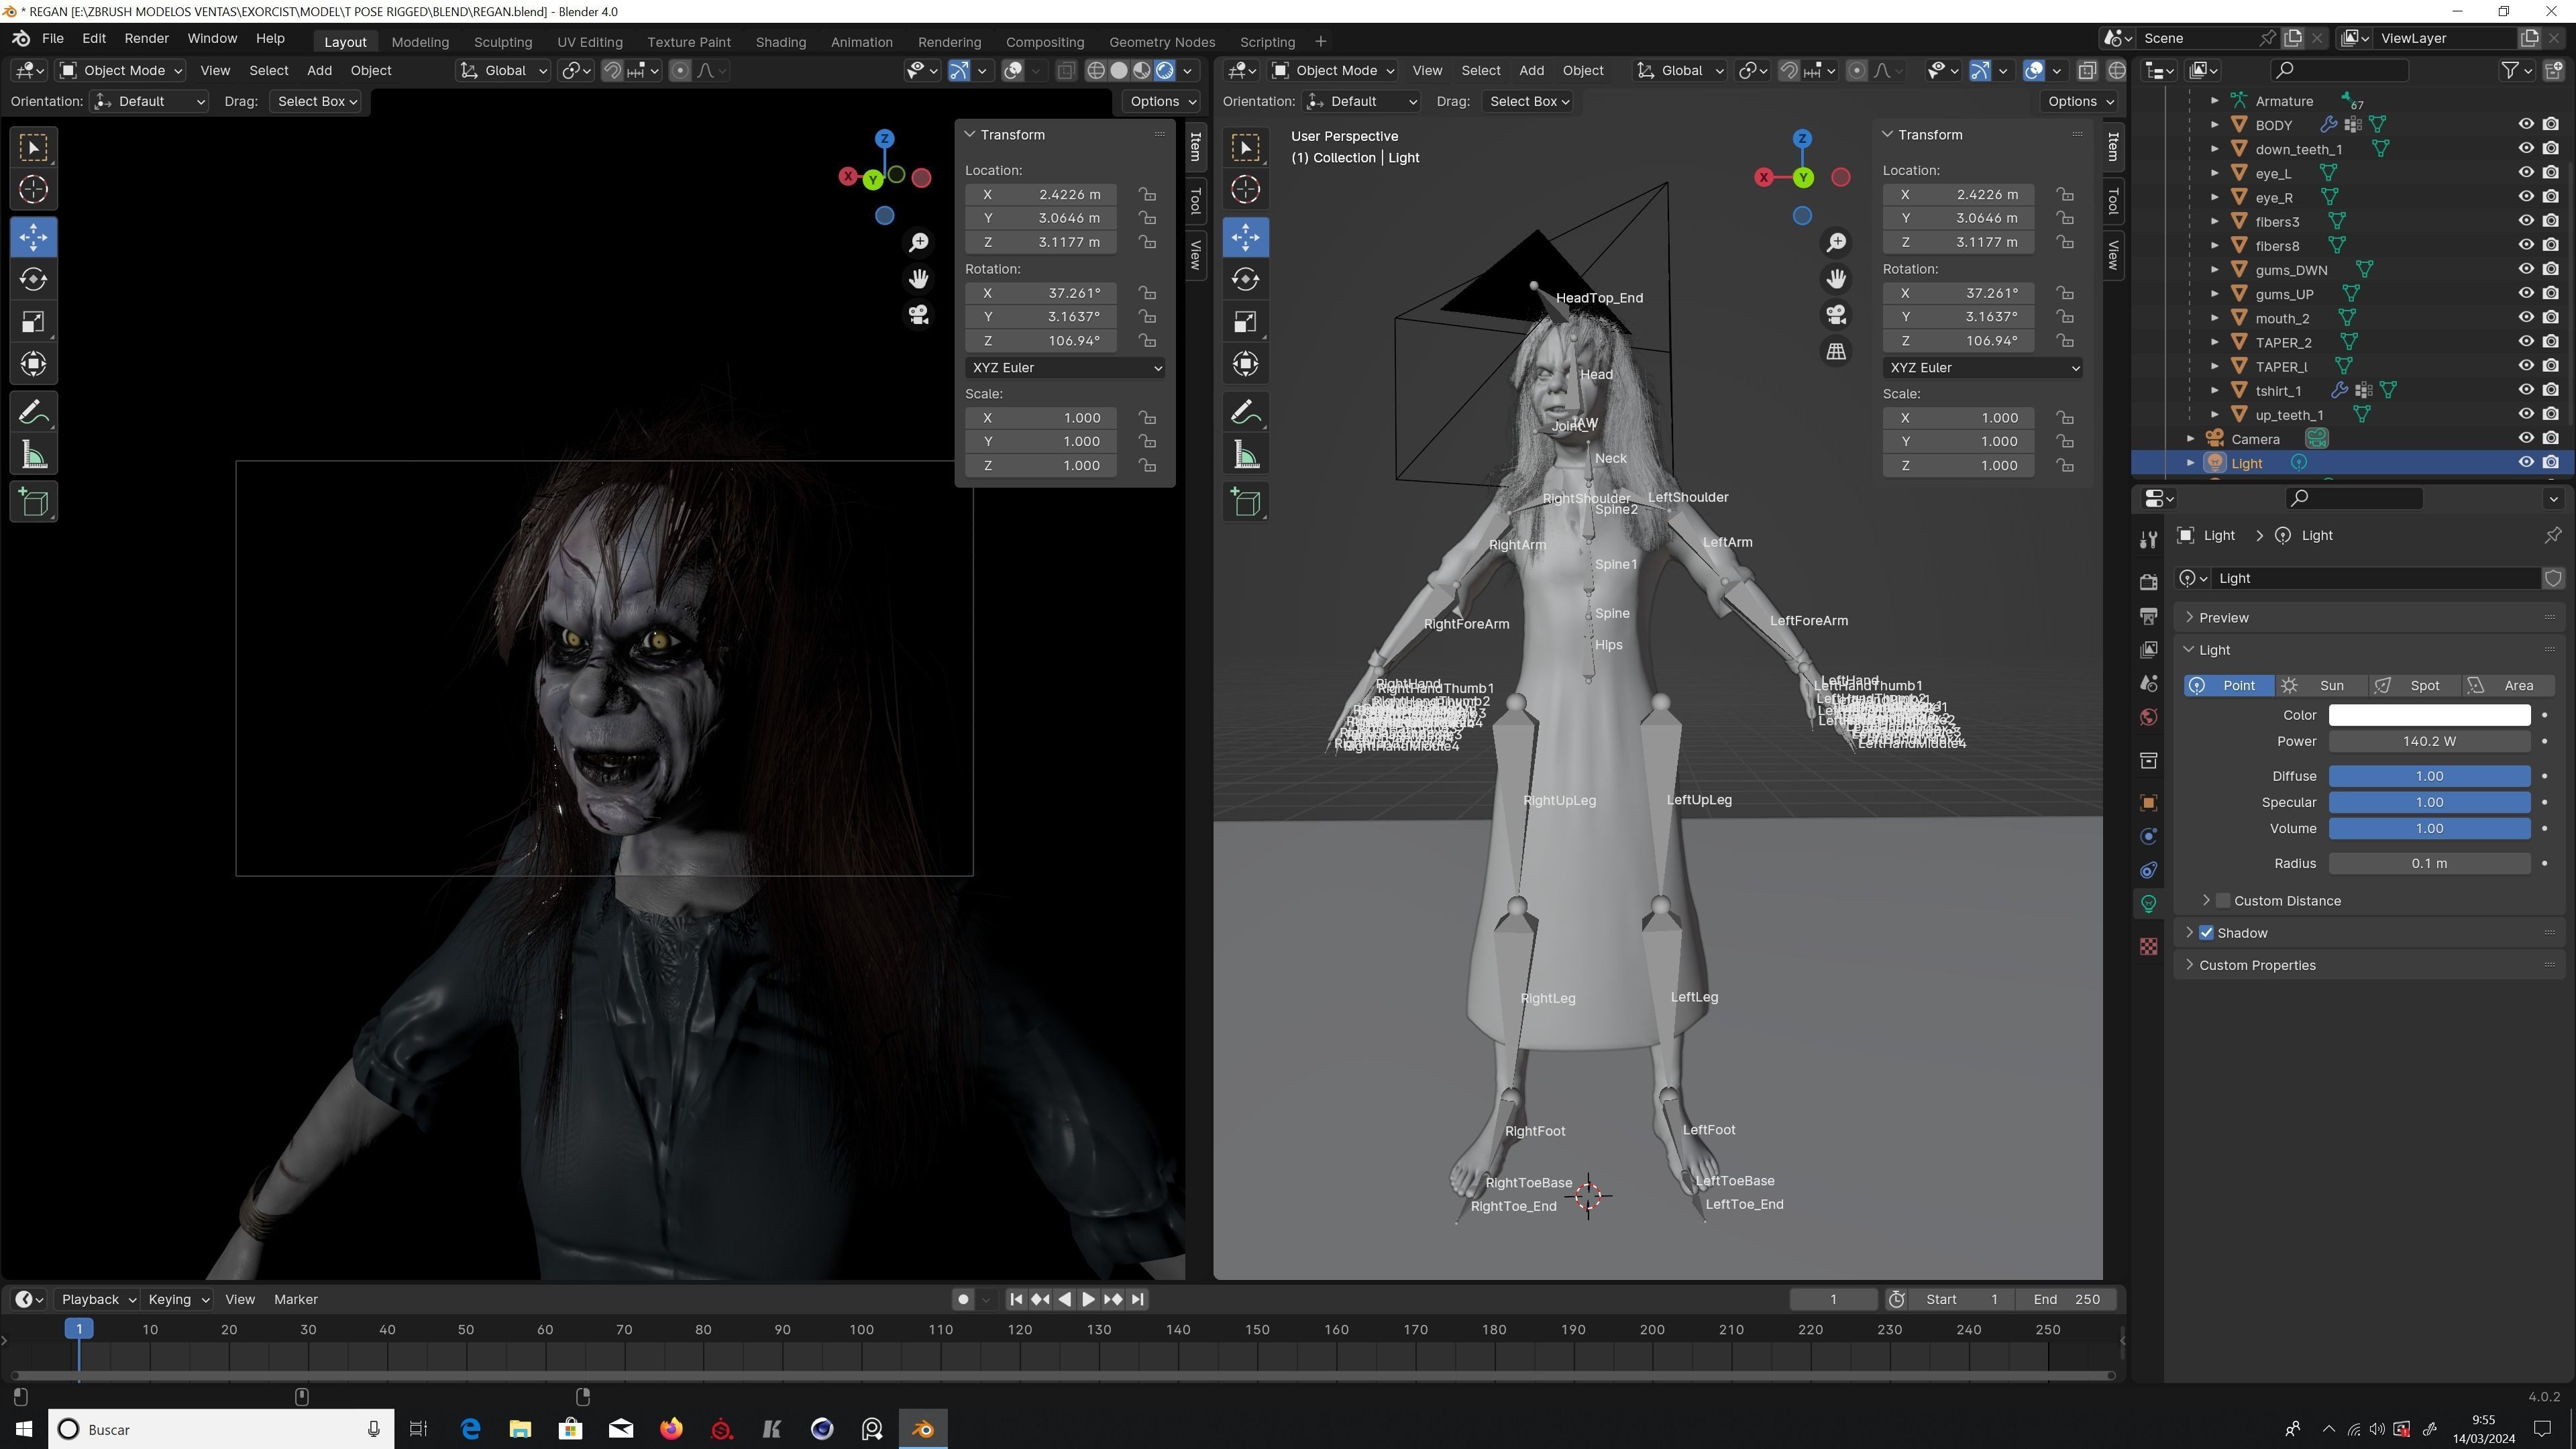Click the Specular slider
The width and height of the screenshot is (2576, 1449).
coord(2429,802)
